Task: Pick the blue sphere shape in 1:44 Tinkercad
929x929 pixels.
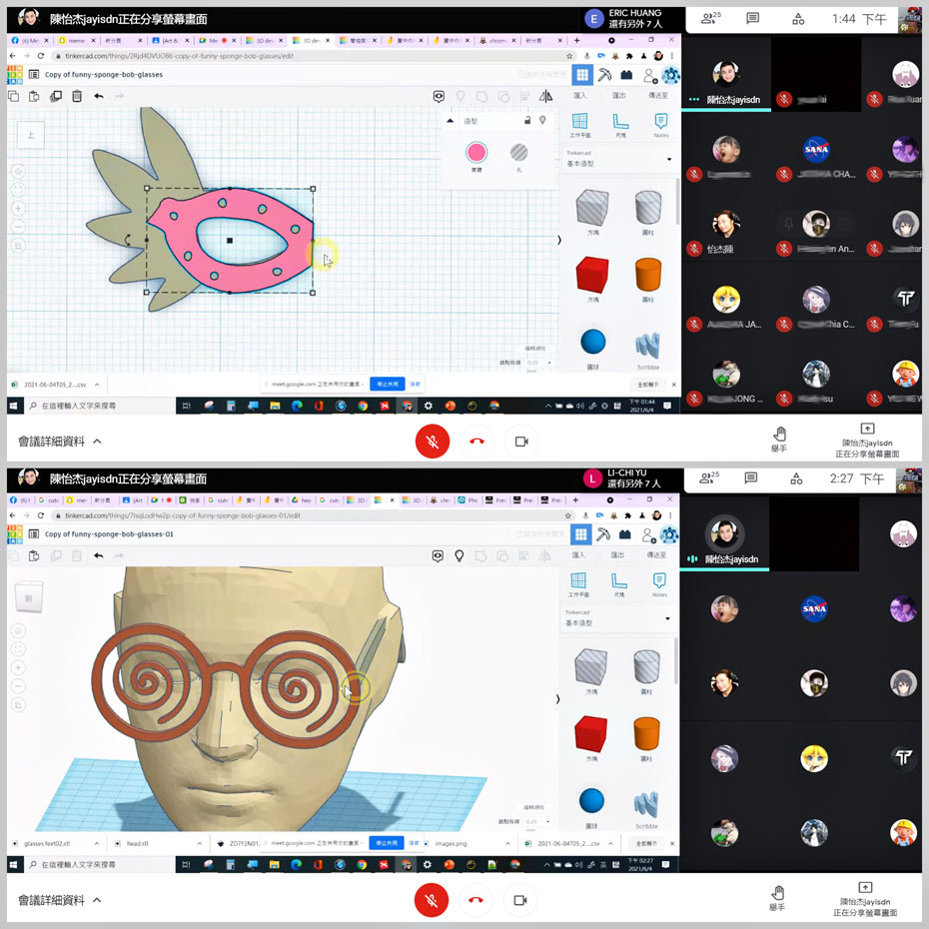Action: (593, 342)
